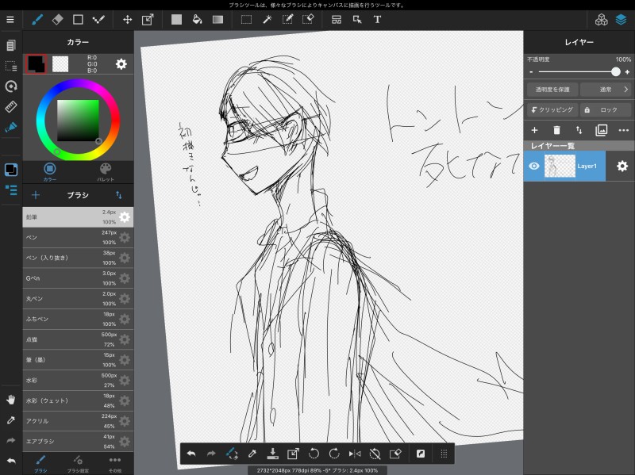Select the white background color swatch

tap(60, 64)
